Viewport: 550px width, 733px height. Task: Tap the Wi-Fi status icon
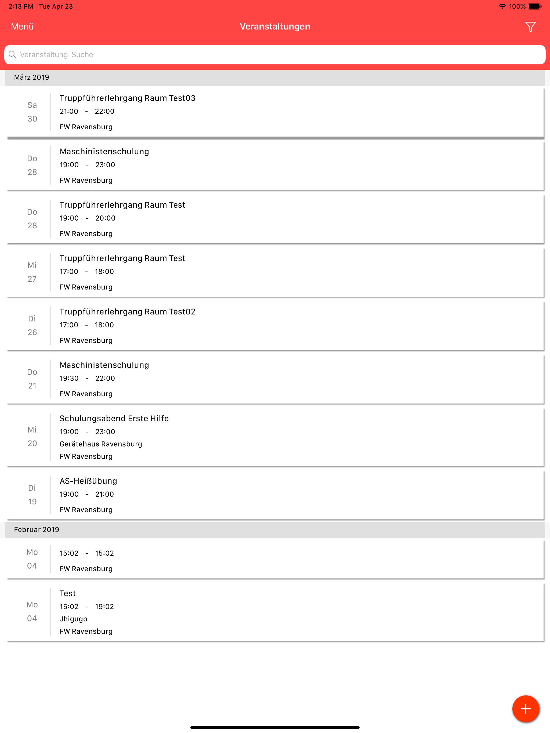click(502, 6)
